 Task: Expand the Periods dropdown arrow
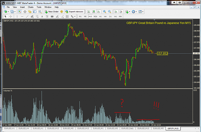click(136, 12)
